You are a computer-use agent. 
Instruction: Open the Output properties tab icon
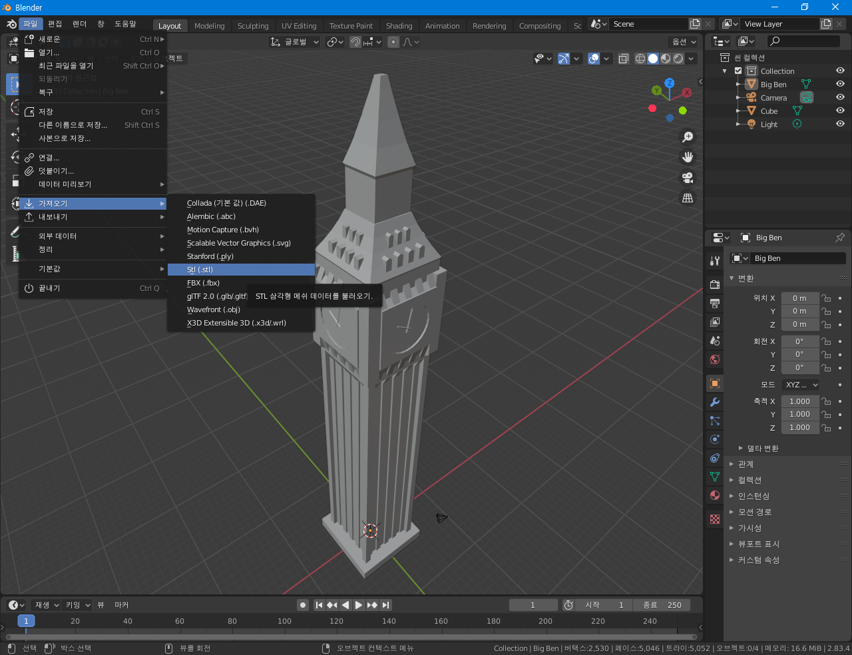click(x=715, y=304)
